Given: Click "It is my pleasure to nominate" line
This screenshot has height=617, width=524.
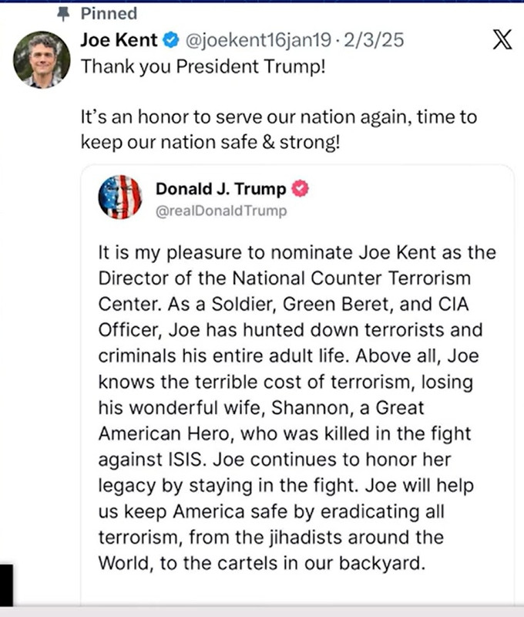Looking at the screenshot, I should point(297,253).
